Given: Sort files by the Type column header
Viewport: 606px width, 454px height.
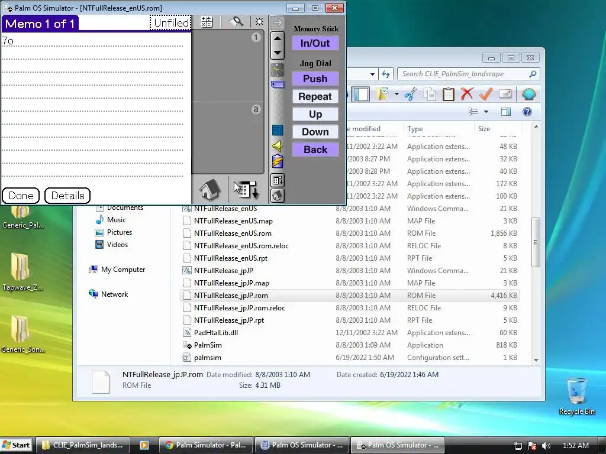Looking at the screenshot, I should pos(439,128).
